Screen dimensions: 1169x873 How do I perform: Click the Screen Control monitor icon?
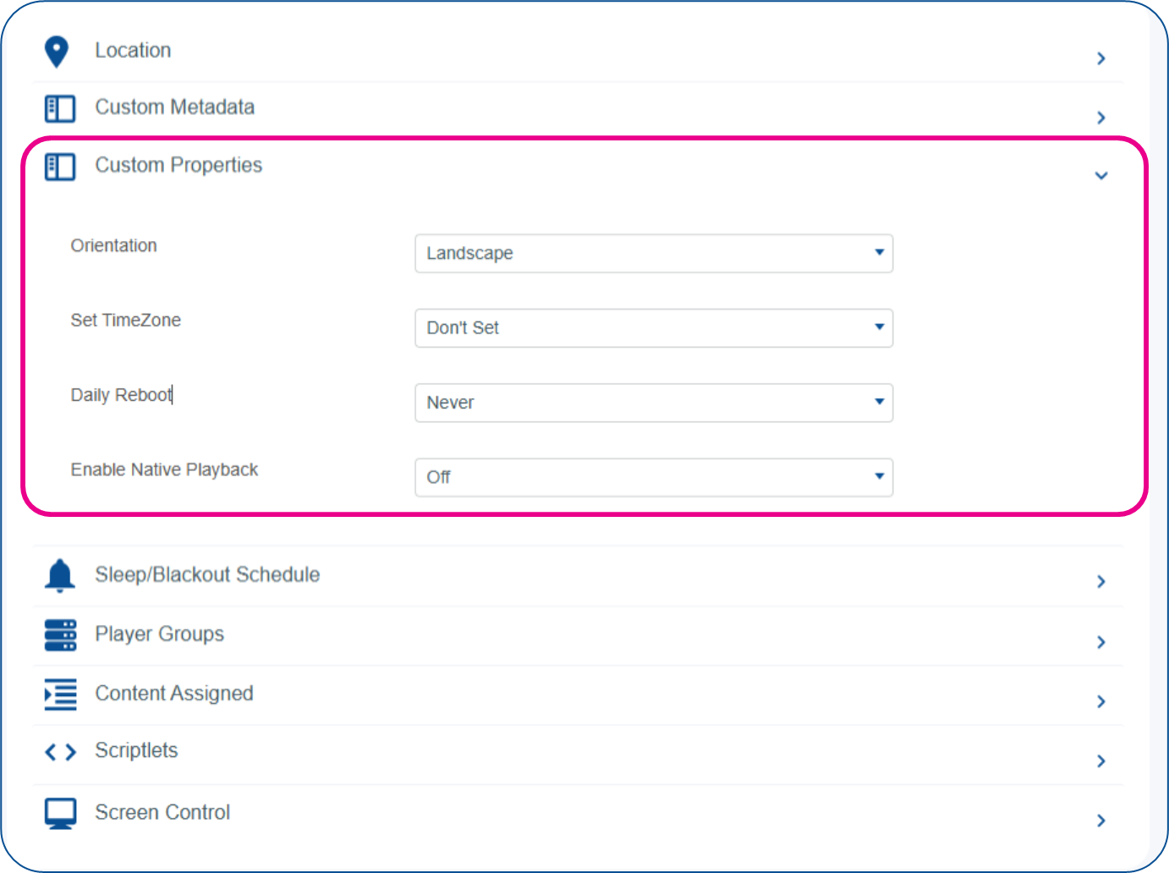[x=60, y=814]
